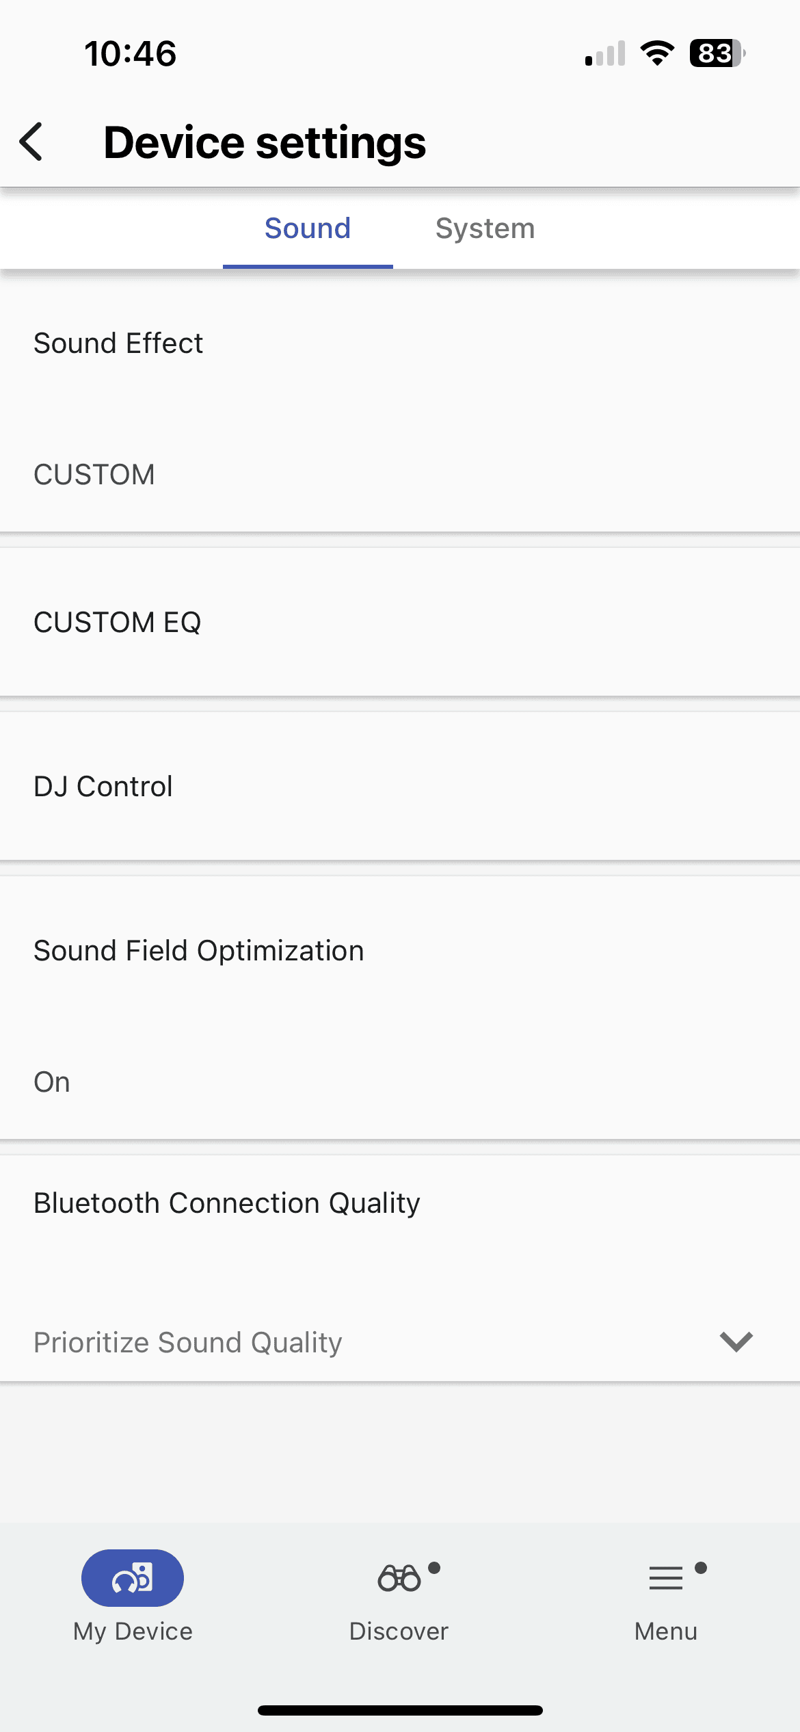Open DJ Control

[x=103, y=787]
